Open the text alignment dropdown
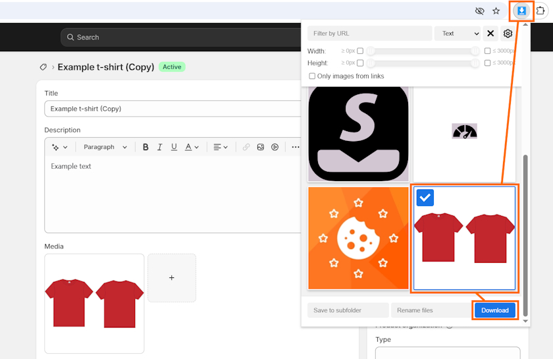The height and width of the screenshot is (359, 553). point(221,147)
